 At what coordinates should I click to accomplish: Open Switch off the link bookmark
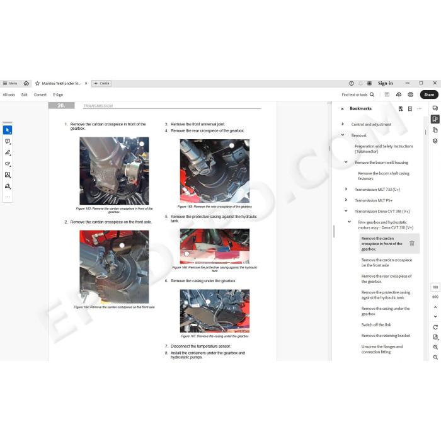click(x=376, y=324)
